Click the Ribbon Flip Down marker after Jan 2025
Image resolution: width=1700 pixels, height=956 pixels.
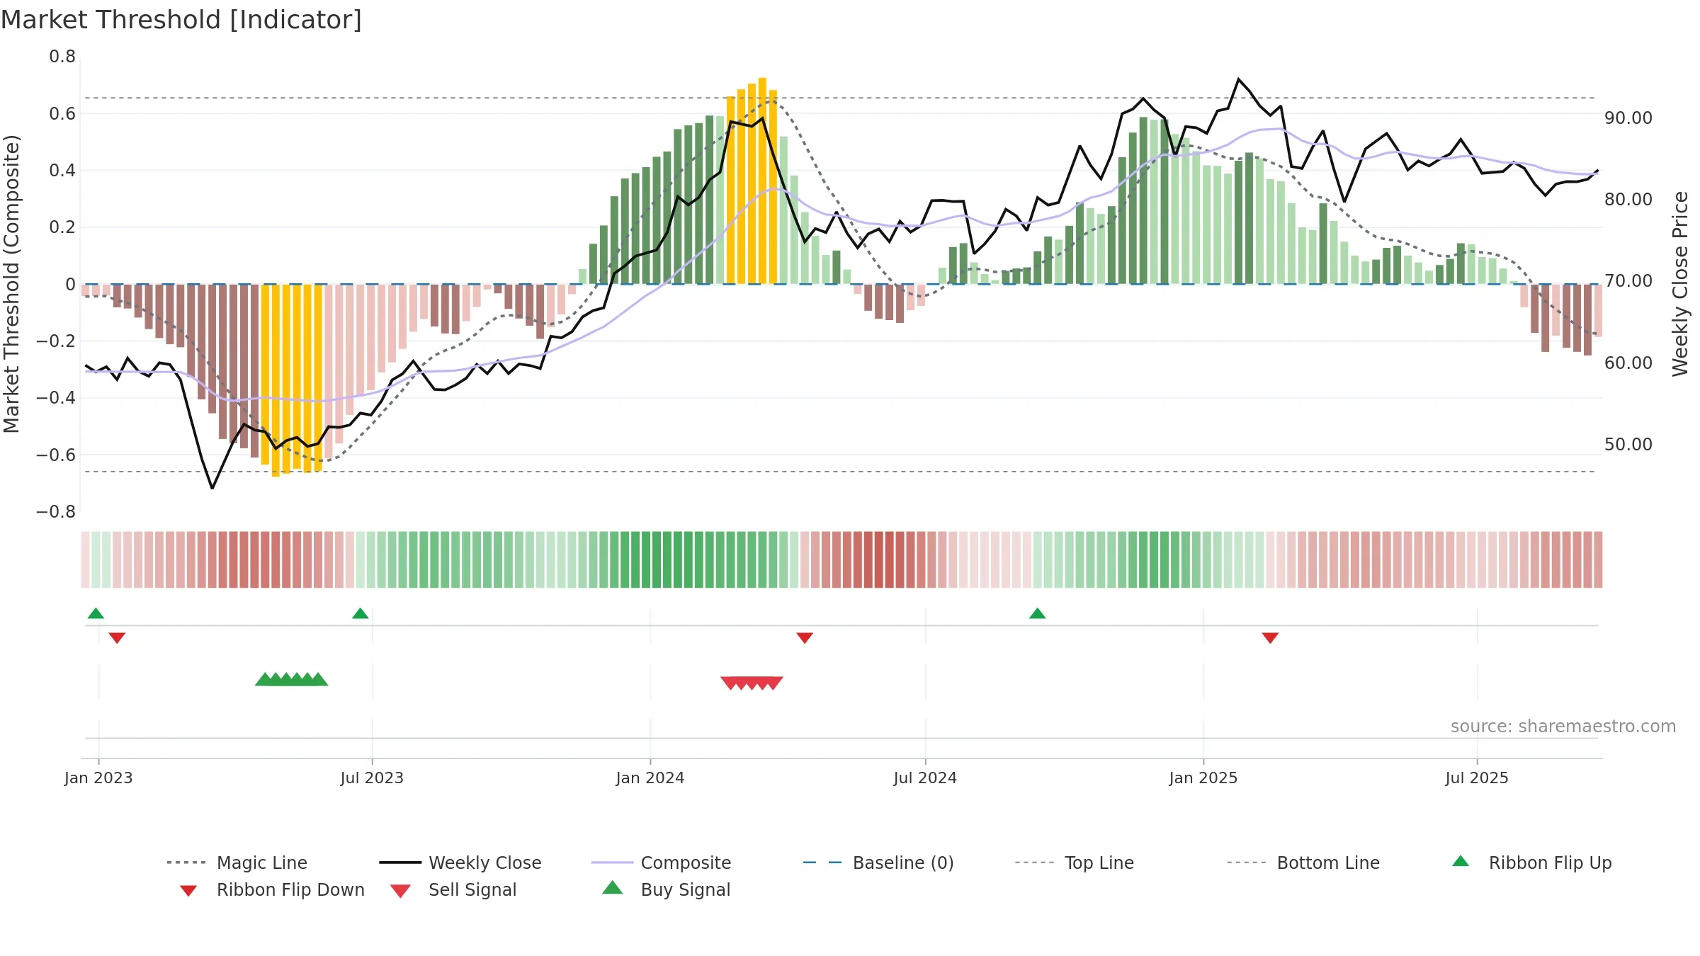(1270, 638)
